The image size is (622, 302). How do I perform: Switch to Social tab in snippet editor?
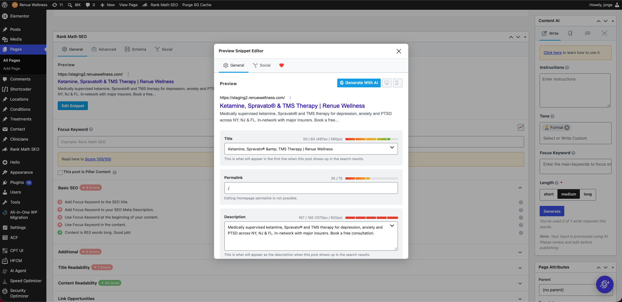coord(261,65)
